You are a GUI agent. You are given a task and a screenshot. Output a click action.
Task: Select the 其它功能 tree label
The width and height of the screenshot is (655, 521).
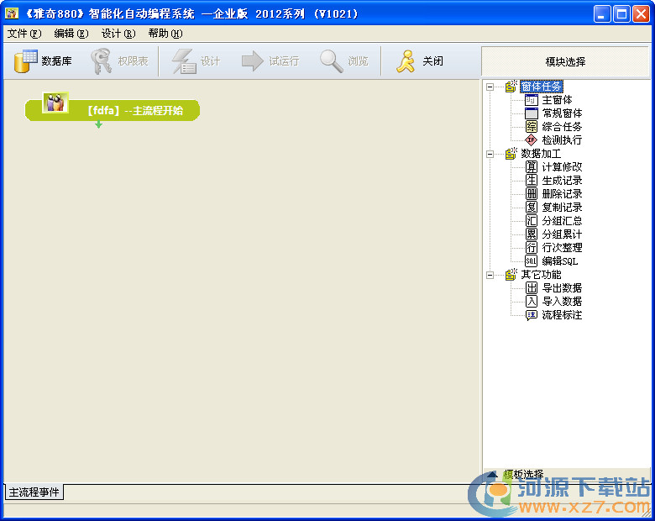click(x=541, y=274)
